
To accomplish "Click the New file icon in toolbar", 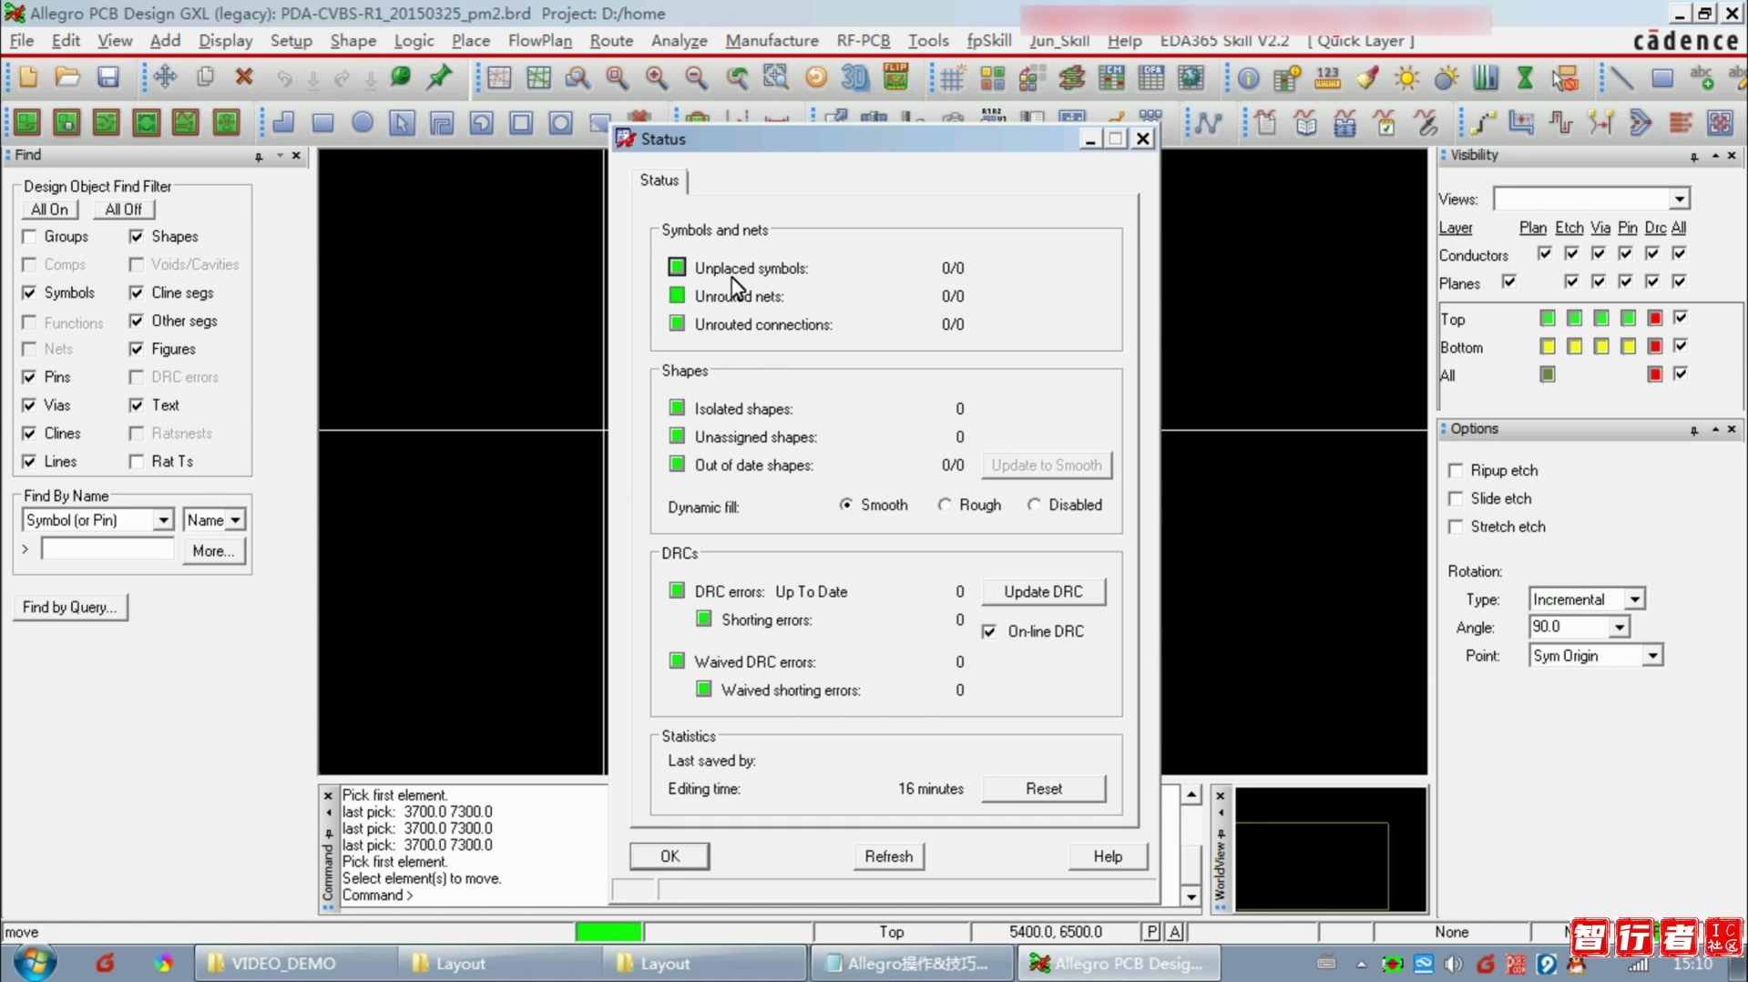I will point(28,77).
